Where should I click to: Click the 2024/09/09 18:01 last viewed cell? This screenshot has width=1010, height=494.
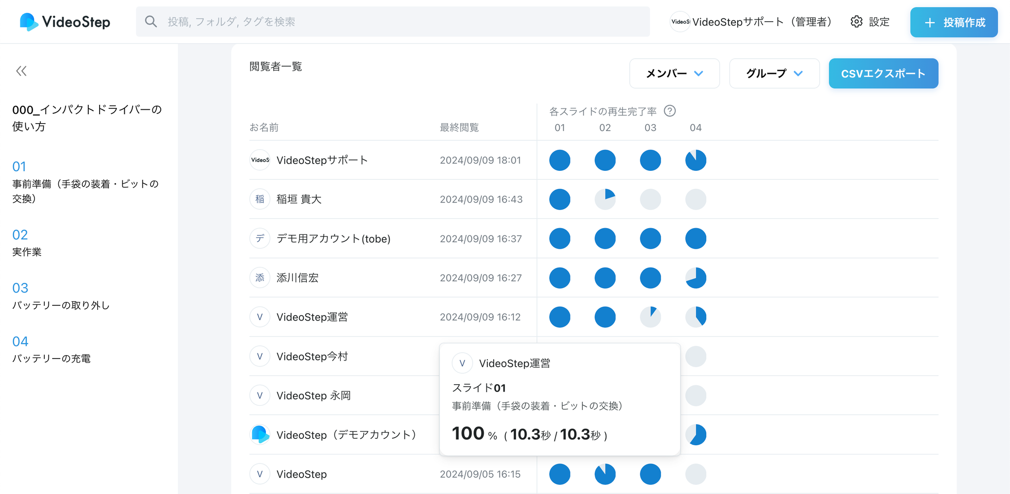tap(480, 160)
